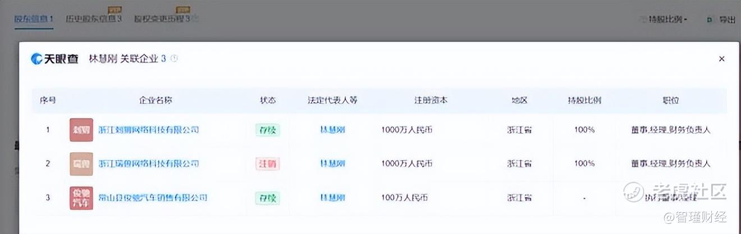Image resolution: width=741 pixels, height=234 pixels.
Task: Open the row 2 浙江 网络科技有限公司 link
Action: (x=149, y=163)
